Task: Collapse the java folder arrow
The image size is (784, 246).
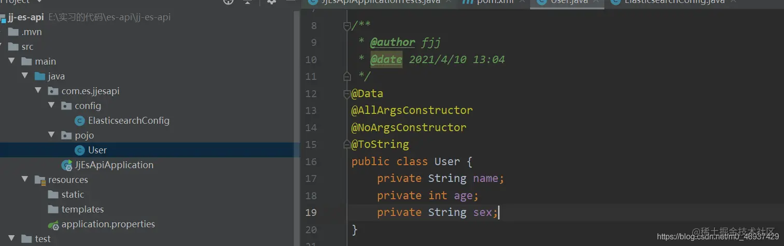Action: pyautogui.click(x=25, y=76)
